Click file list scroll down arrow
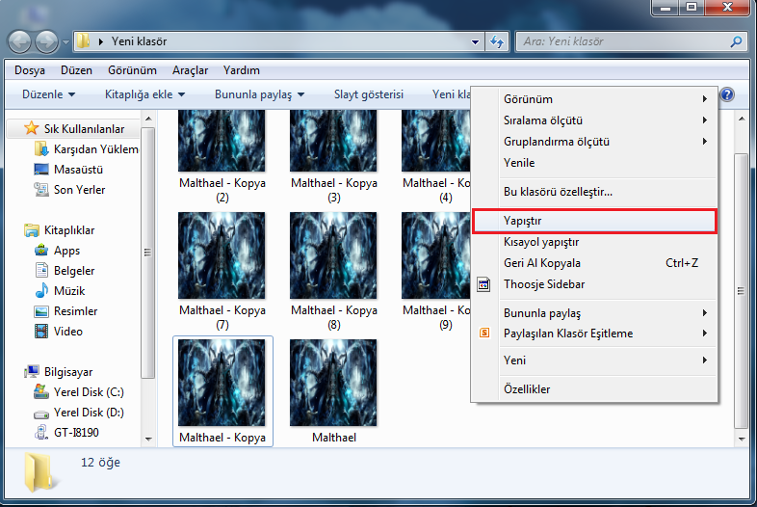The image size is (757, 507). click(742, 439)
